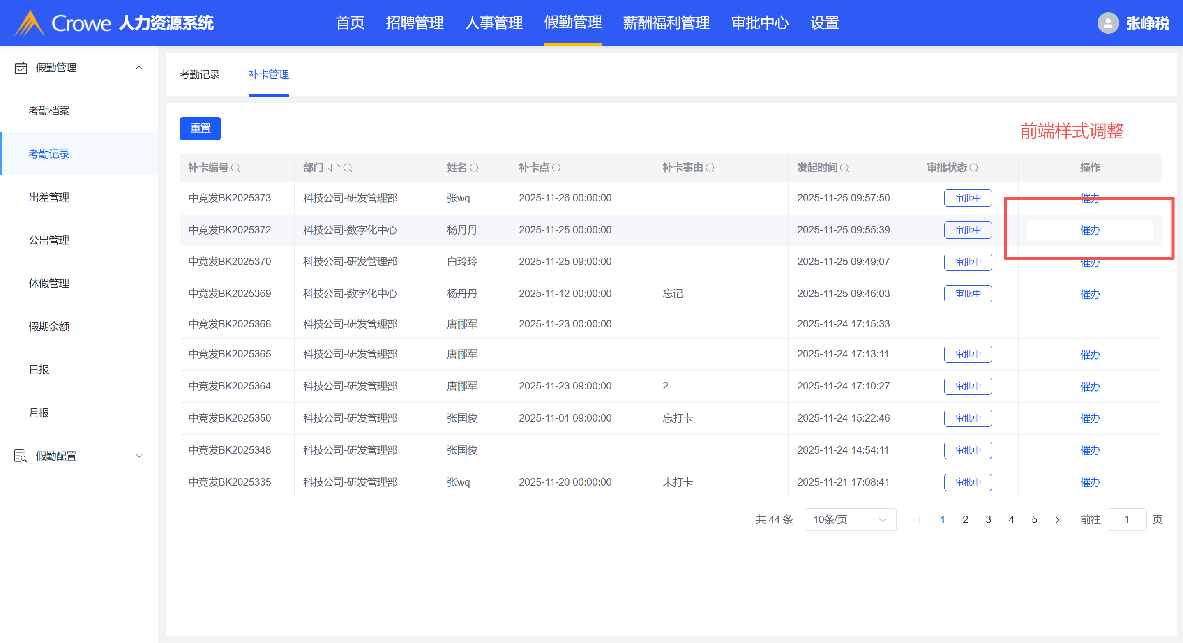Click 催办 link for 中竞发BK2025372 row
This screenshot has height=643, width=1183.
pyautogui.click(x=1090, y=230)
